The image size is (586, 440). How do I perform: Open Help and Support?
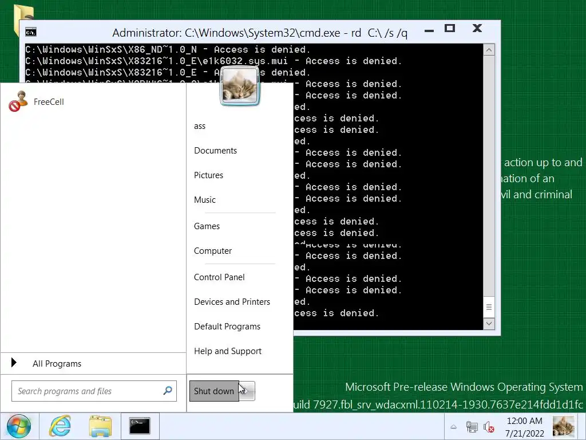coord(228,351)
